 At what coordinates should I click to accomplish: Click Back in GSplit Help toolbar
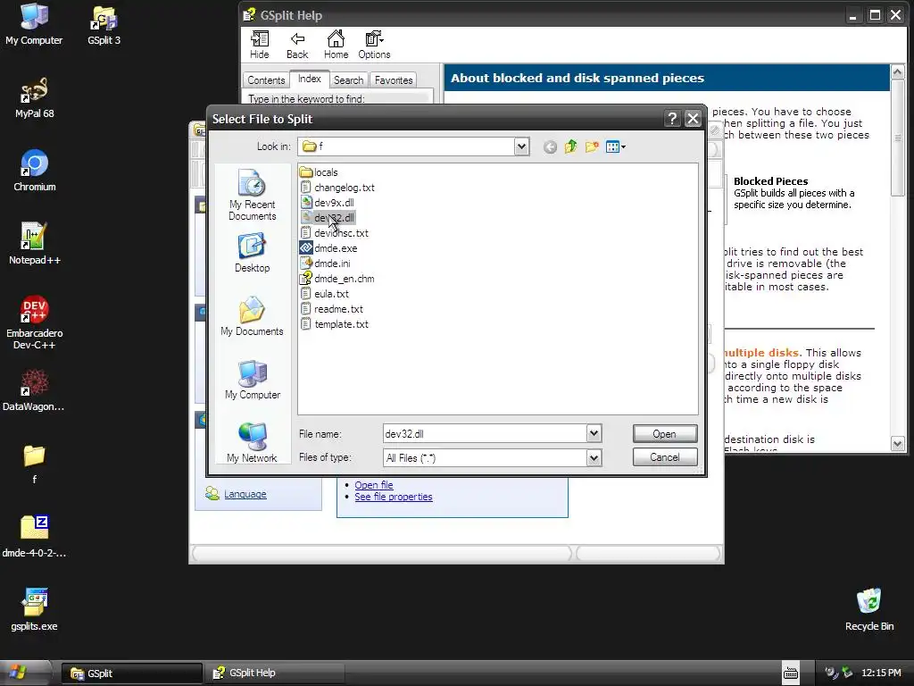coord(297,45)
